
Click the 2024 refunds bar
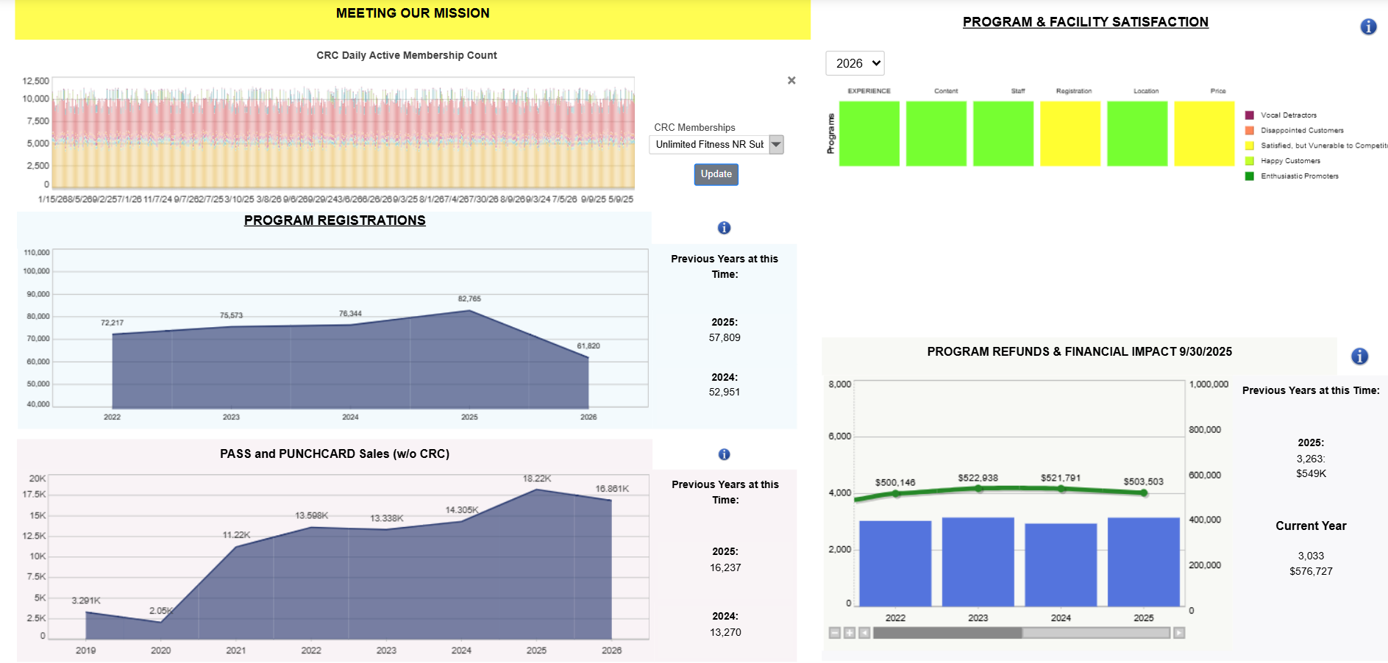[x=1061, y=565]
